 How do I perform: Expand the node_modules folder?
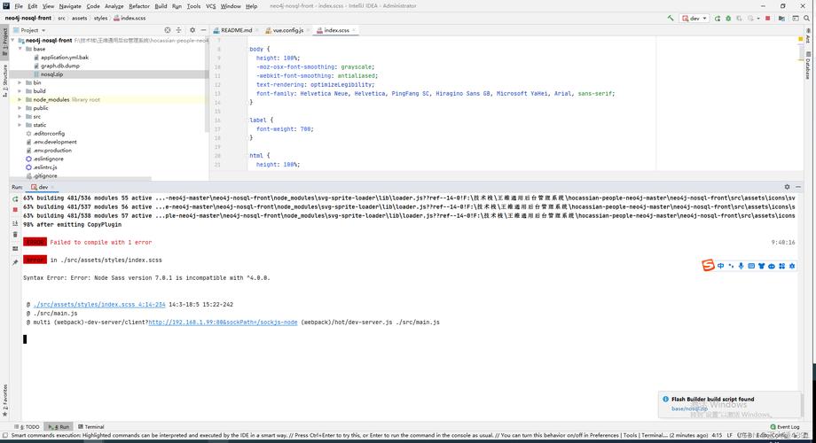20,99
